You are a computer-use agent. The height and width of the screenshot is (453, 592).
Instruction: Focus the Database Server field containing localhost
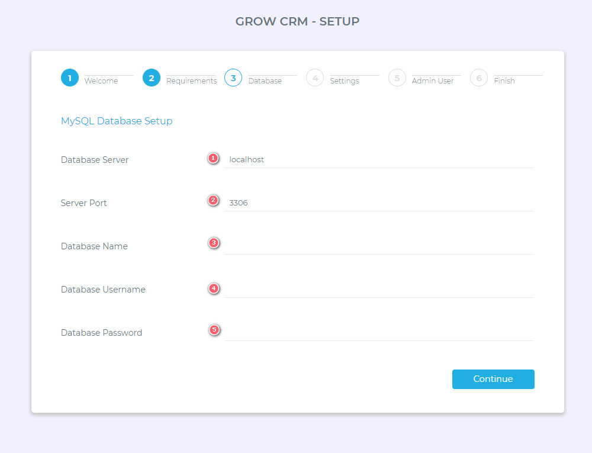379,160
